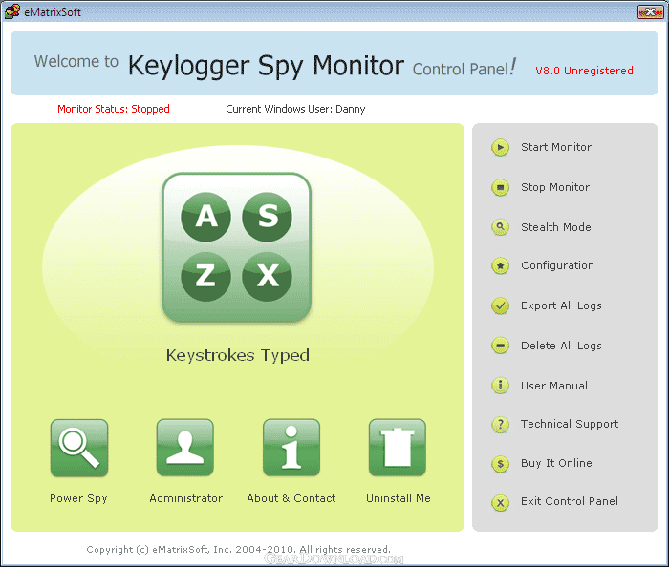The image size is (669, 567).
Task: Click the Configuration star icon
Action: [x=500, y=265]
